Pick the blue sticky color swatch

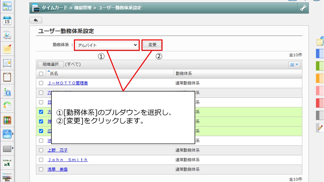(320, 54)
